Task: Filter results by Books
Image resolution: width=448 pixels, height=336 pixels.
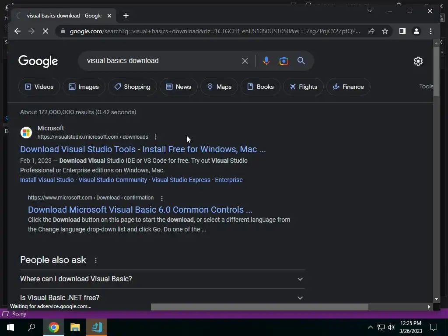Action: click(260, 87)
